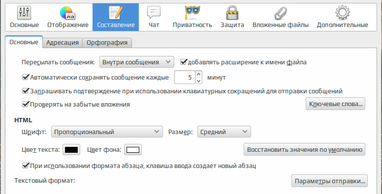Click the autosave minutes field
The width and height of the screenshot is (382, 194).
pyautogui.click(x=185, y=77)
